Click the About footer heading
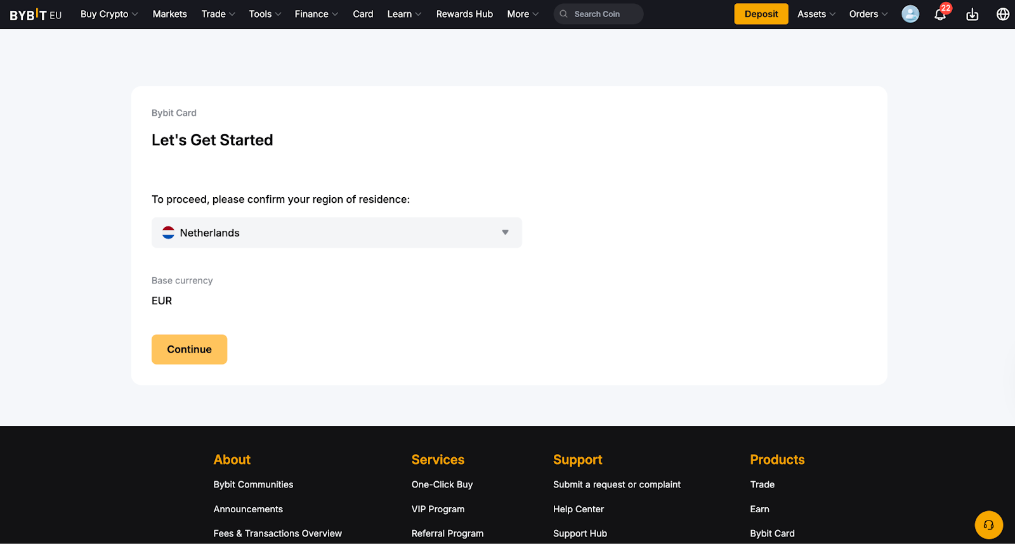 tap(232, 460)
